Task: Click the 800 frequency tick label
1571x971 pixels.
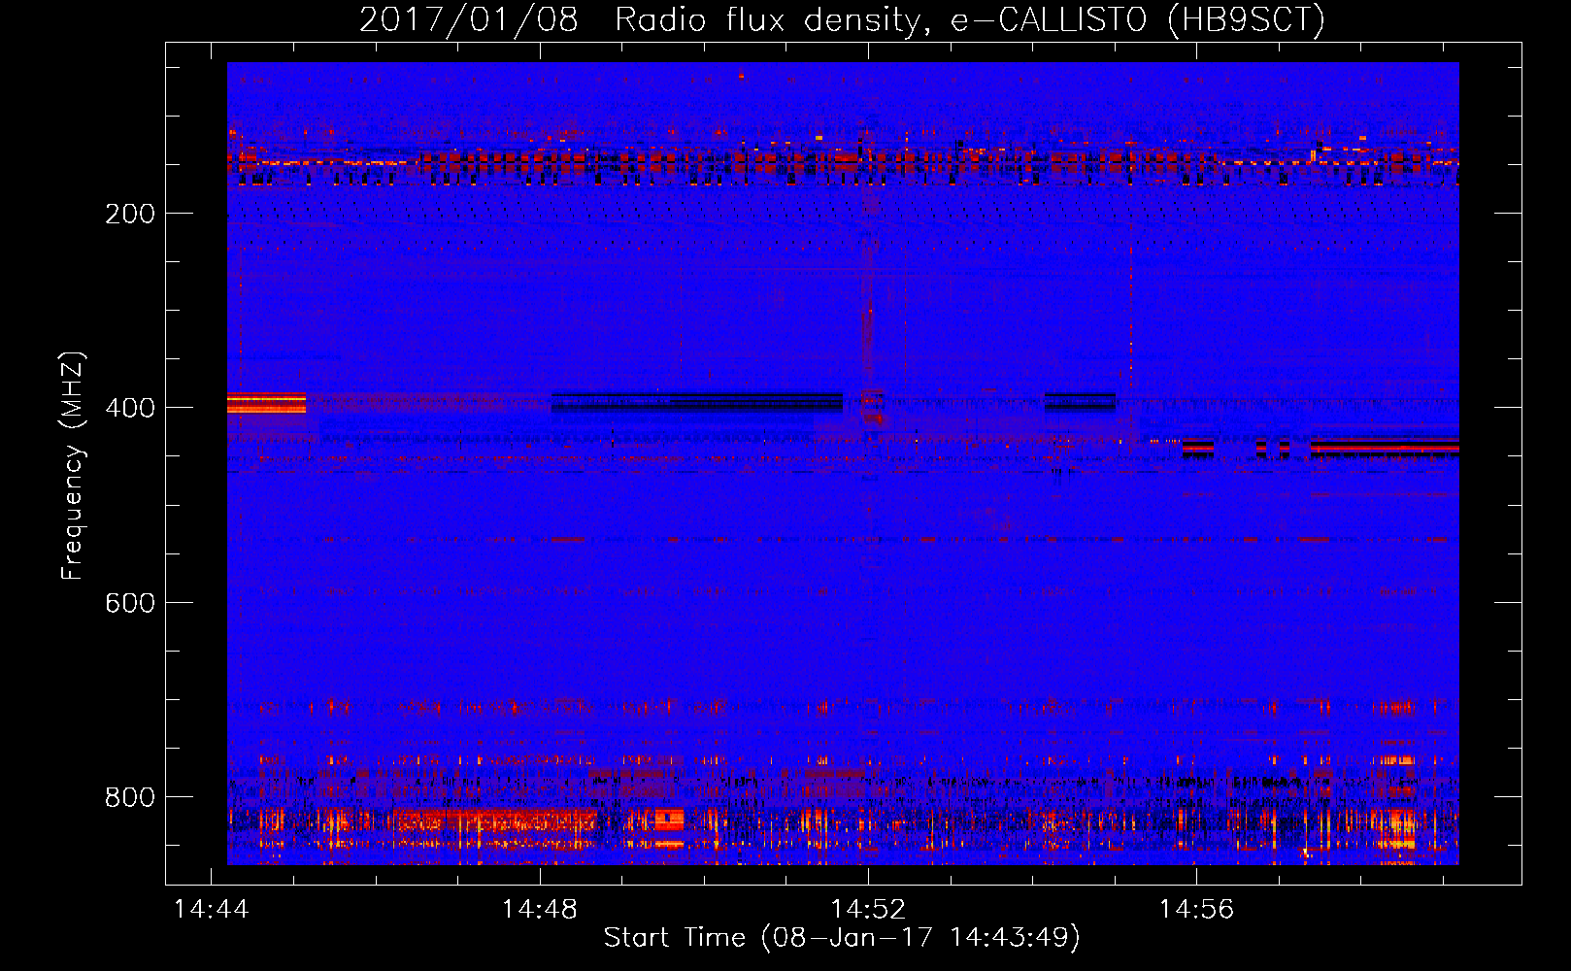Action: click(130, 797)
